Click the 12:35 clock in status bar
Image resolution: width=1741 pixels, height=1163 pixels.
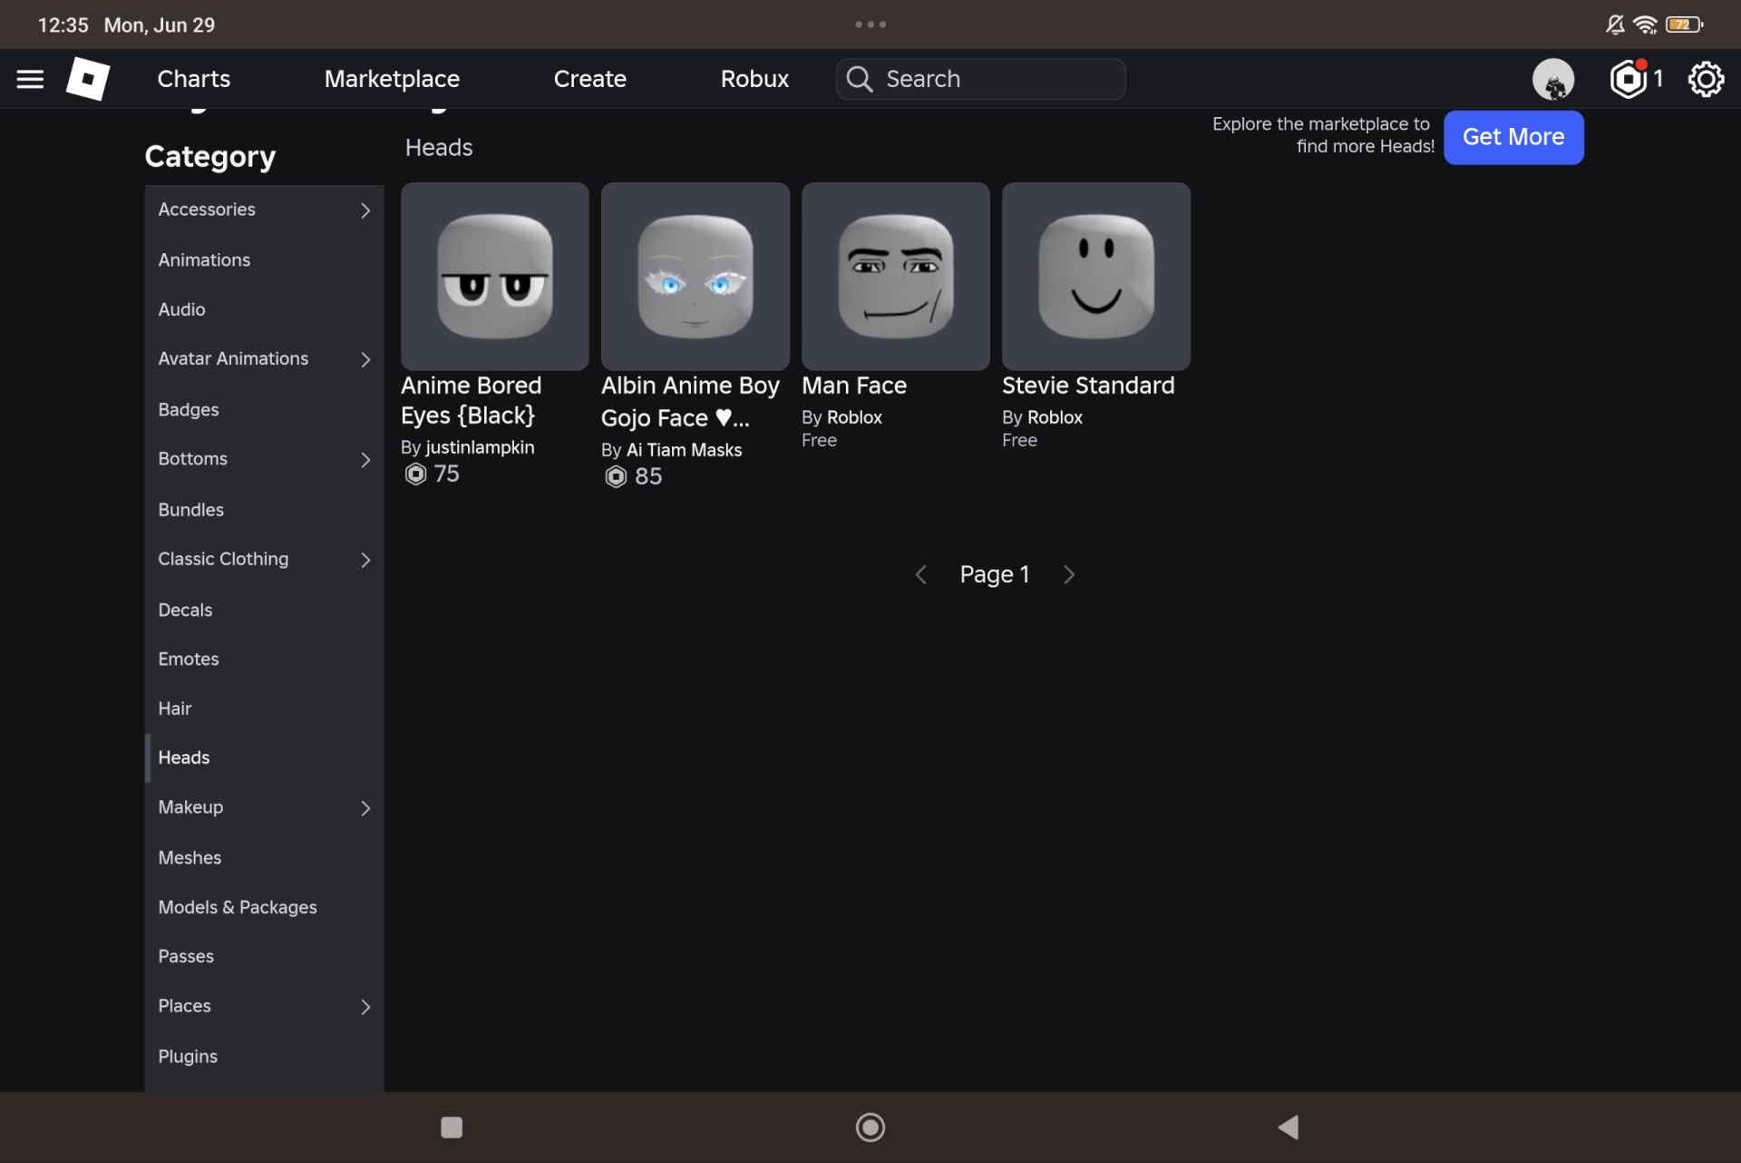63,24
